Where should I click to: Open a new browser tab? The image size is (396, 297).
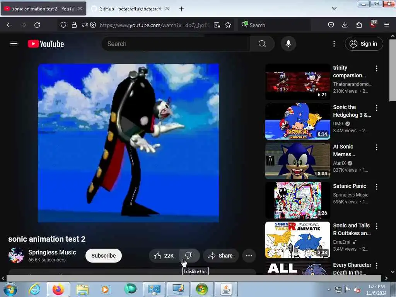[x=181, y=9]
